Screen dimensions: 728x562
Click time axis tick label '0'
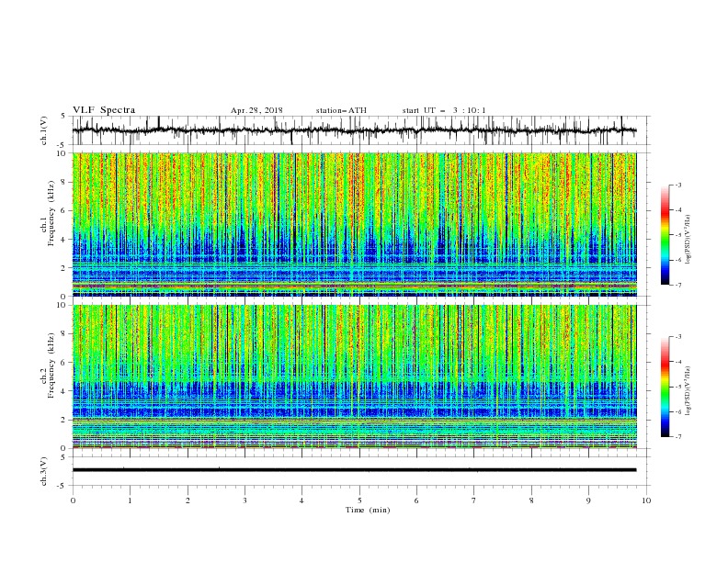pos(73,500)
